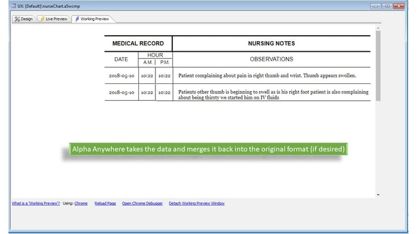The width and height of the screenshot is (417, 234).
Task: Click the vertical scrollbar thumb
Action: coord(378,65)
